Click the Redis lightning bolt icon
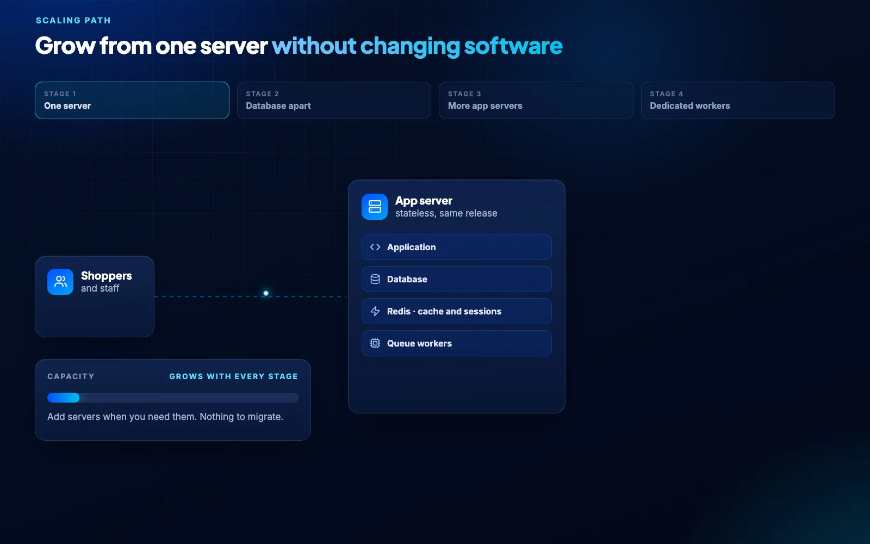This screenshot has height=544, width=870. (x=375, y=311)
